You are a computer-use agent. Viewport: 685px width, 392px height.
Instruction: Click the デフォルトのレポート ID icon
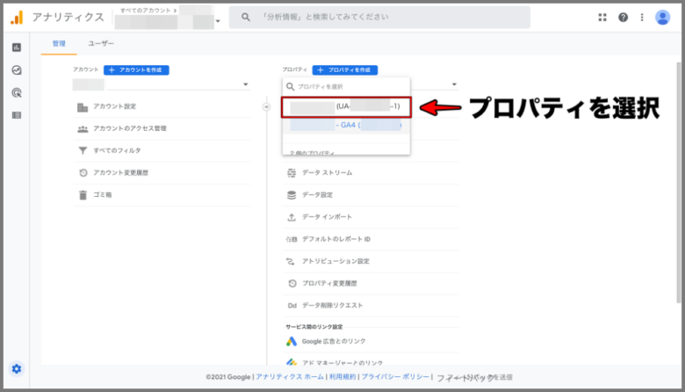coord(292,239)
